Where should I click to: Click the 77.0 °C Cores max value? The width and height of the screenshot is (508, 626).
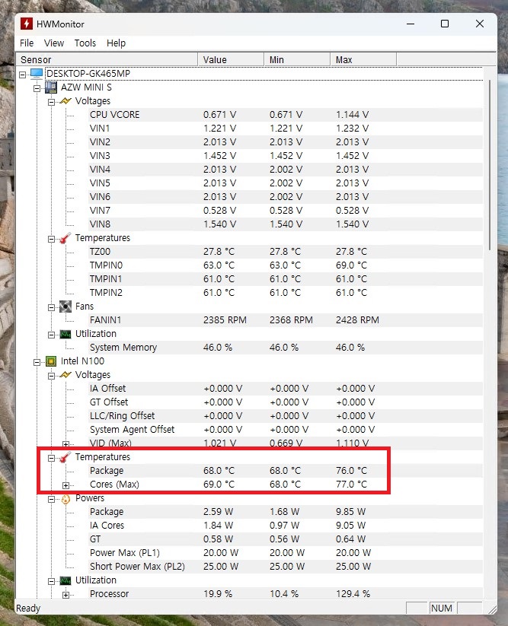click(x=351, y=485)
